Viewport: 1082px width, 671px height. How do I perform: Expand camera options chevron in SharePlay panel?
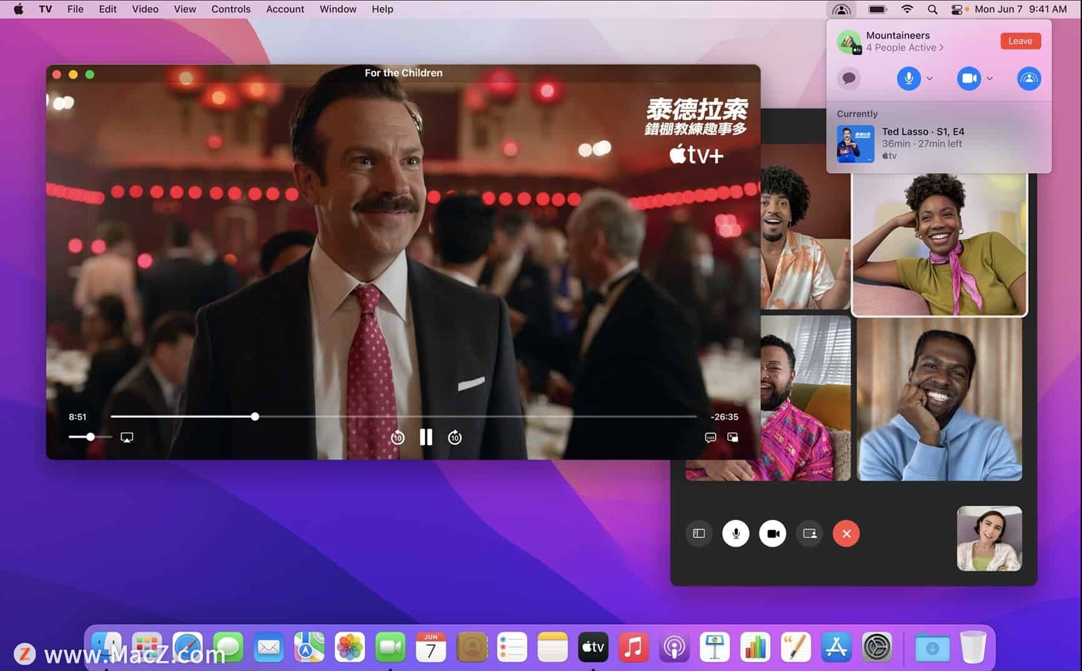(990, 78)
